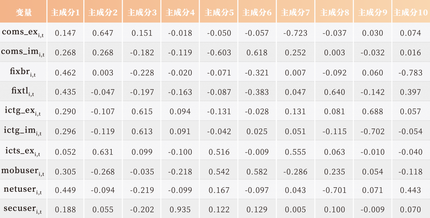This screenshot has height=218, width=430.
Task: Click the coms_ex row label
Action: [23, 33]
